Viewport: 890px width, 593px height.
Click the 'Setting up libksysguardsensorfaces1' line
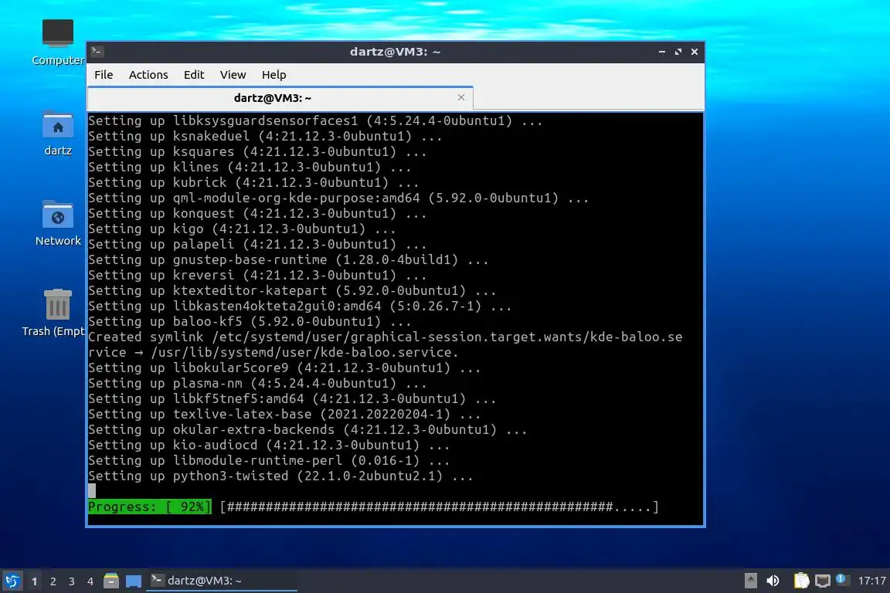315,121
